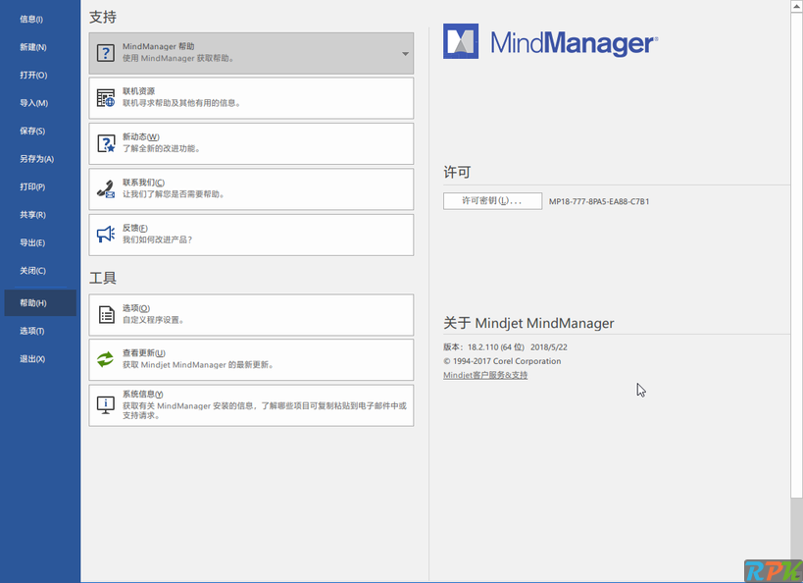Select 关闭(C) in the sidebar
The image size is (803, 583).
tap(32, 271)
